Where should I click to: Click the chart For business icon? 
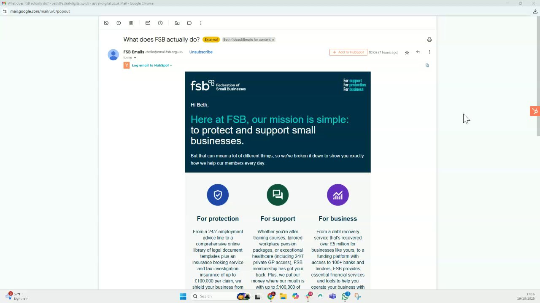(x=337, y=195)
